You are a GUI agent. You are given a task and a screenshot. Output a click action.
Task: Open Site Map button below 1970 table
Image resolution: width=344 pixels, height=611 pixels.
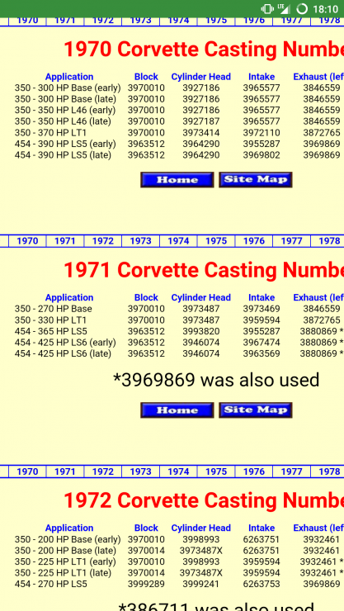pos(256,180)
